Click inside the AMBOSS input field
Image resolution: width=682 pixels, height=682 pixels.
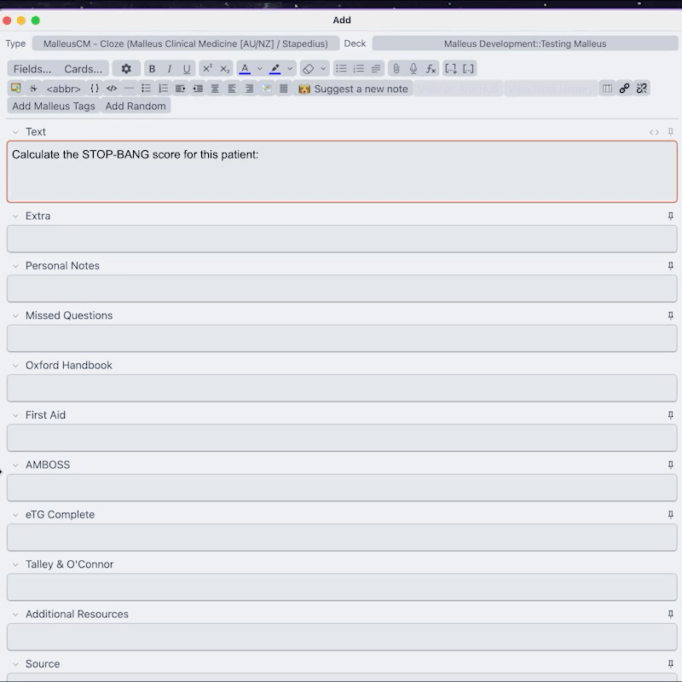341,488
